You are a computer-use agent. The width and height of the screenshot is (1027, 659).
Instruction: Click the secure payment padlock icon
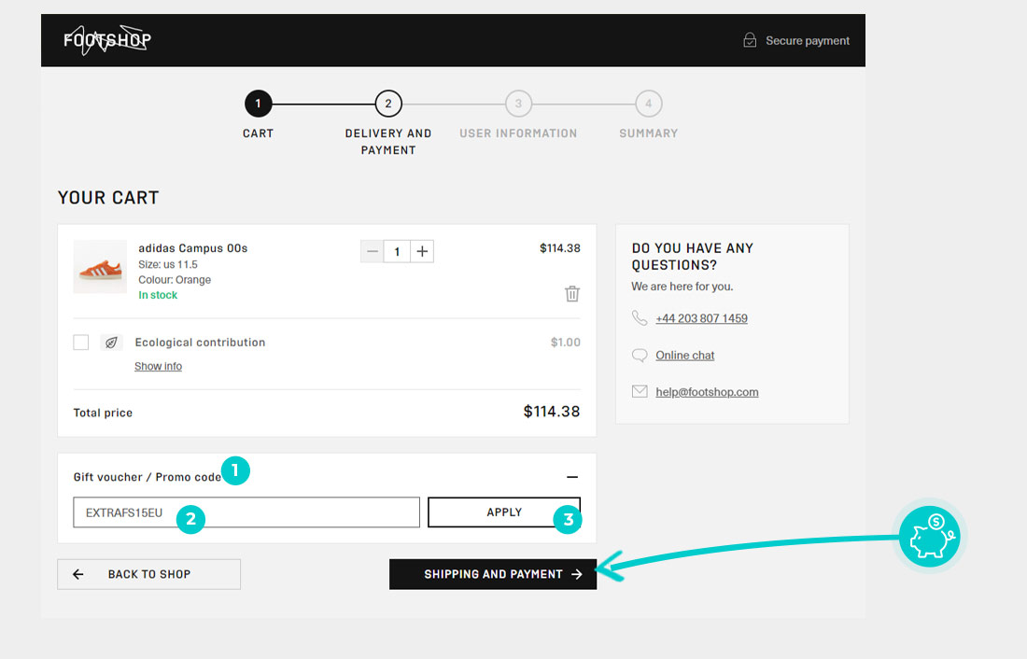tap(750, 40)
